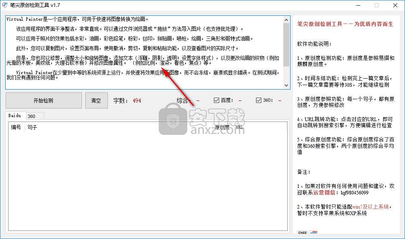
Task: Toggle the 百度 checkbox
Action: 216,100
